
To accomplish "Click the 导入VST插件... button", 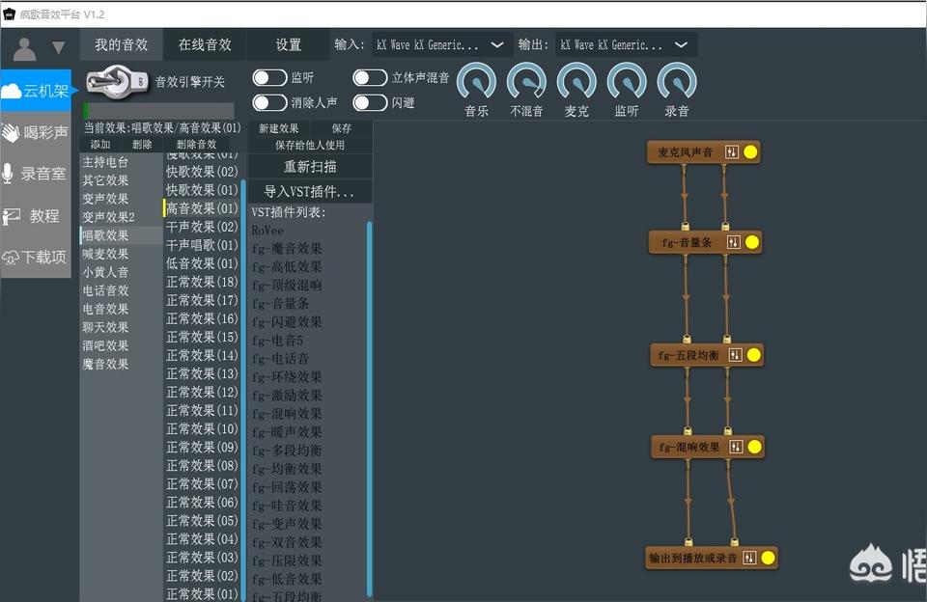I will coord(309,191).
